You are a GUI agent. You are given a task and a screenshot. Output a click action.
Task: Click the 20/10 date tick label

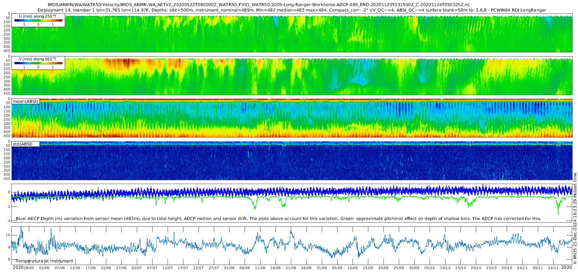476,268
